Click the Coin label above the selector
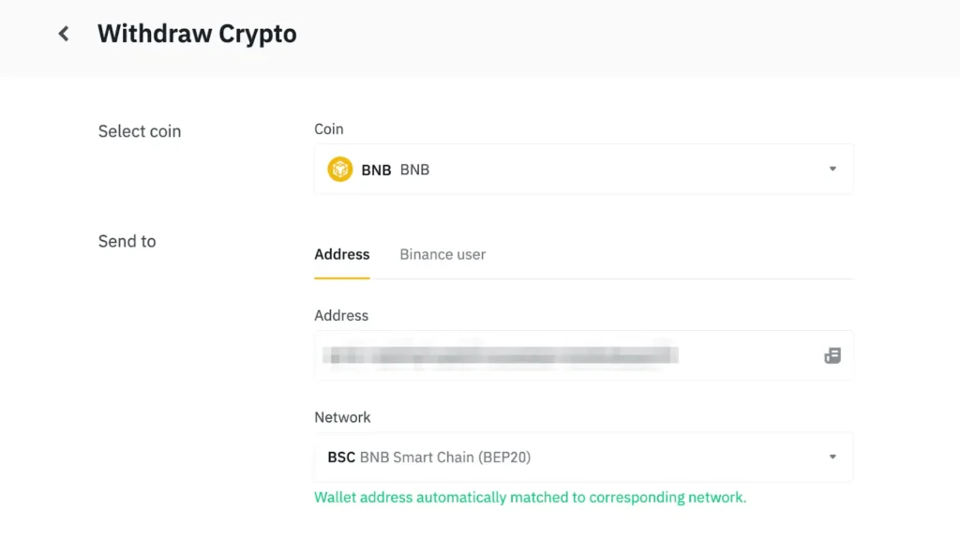 pos(329,129)
